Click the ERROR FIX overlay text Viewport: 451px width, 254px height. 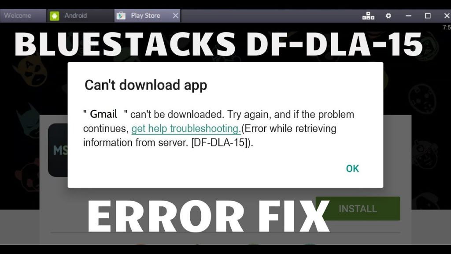point(208,216)
